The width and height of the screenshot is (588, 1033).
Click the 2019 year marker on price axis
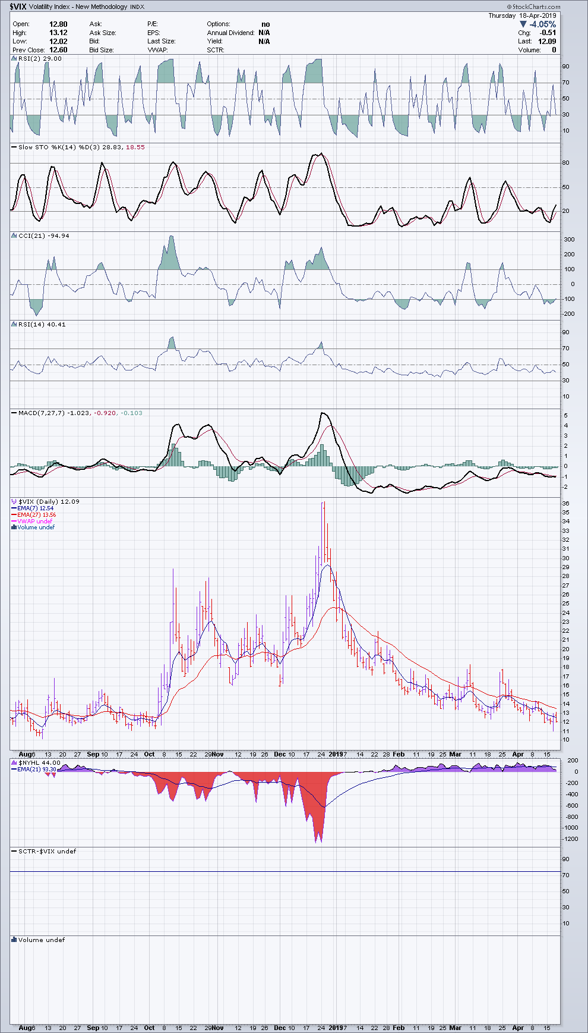(x=336, y=754)
